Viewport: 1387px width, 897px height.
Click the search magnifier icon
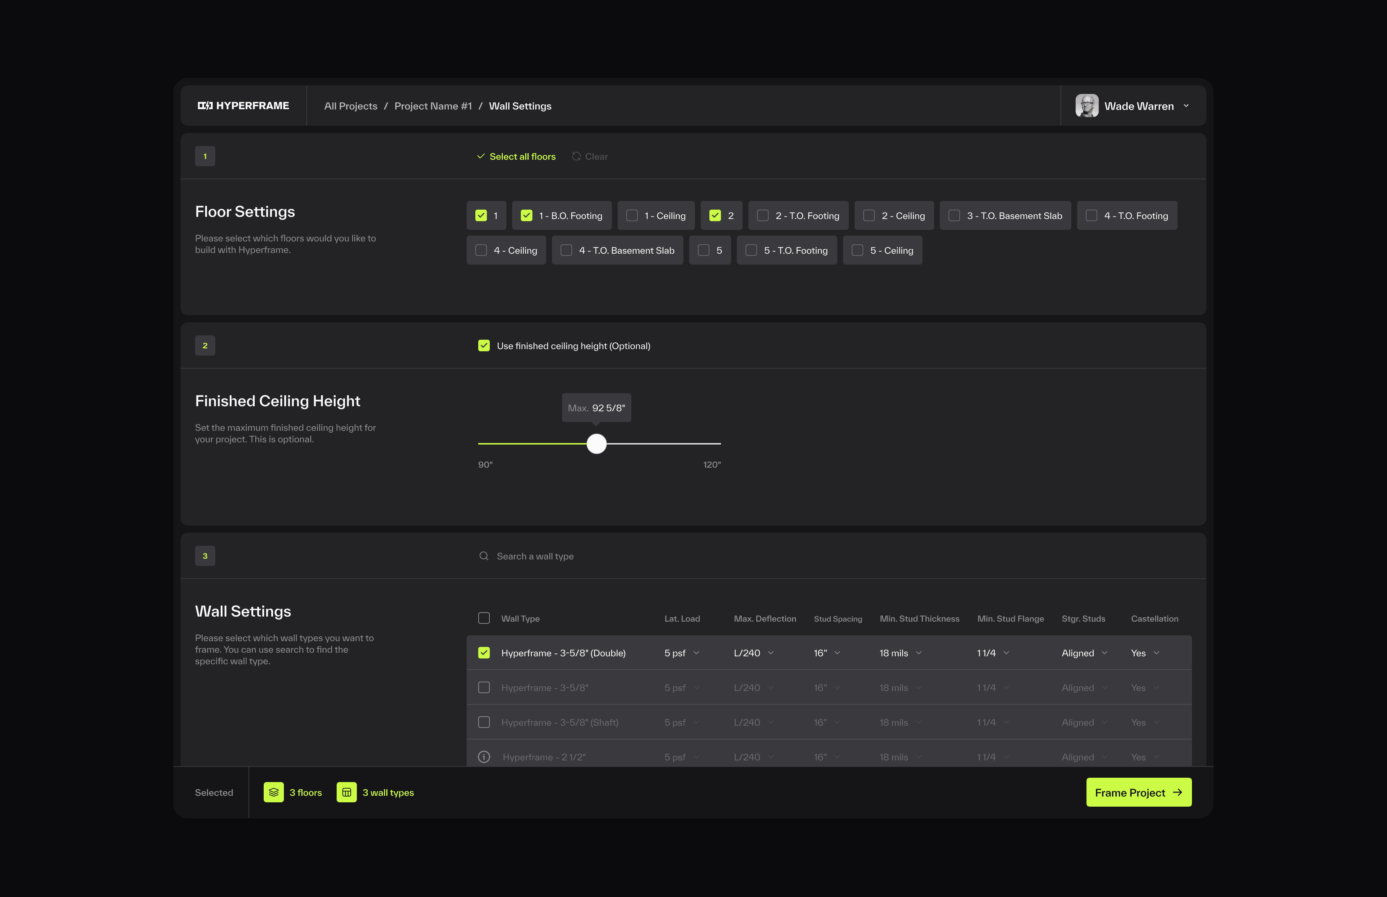pyautogui.click(x=484, y=556)
